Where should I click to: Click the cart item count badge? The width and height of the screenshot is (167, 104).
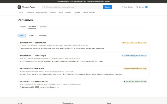[146, 7]
